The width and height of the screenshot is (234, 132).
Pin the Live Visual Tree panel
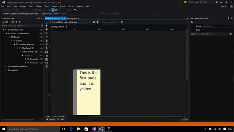pos(39,18)
